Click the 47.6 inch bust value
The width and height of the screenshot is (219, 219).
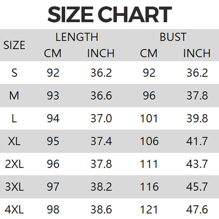point(197,210)
